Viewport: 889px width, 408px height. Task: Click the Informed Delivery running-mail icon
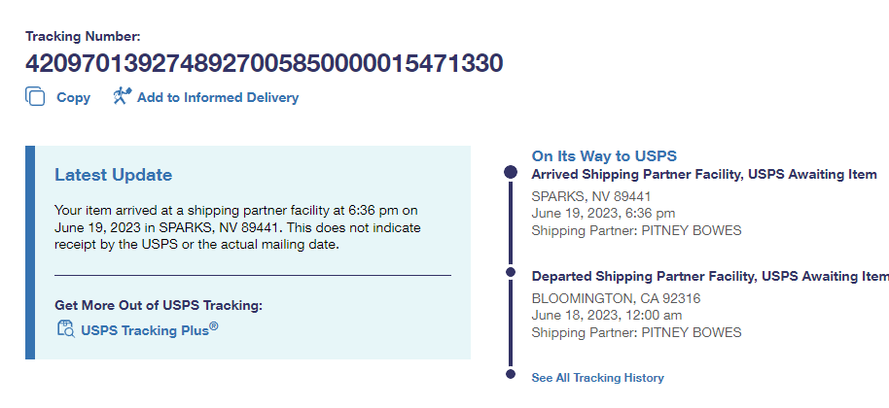tap(122, 96)
